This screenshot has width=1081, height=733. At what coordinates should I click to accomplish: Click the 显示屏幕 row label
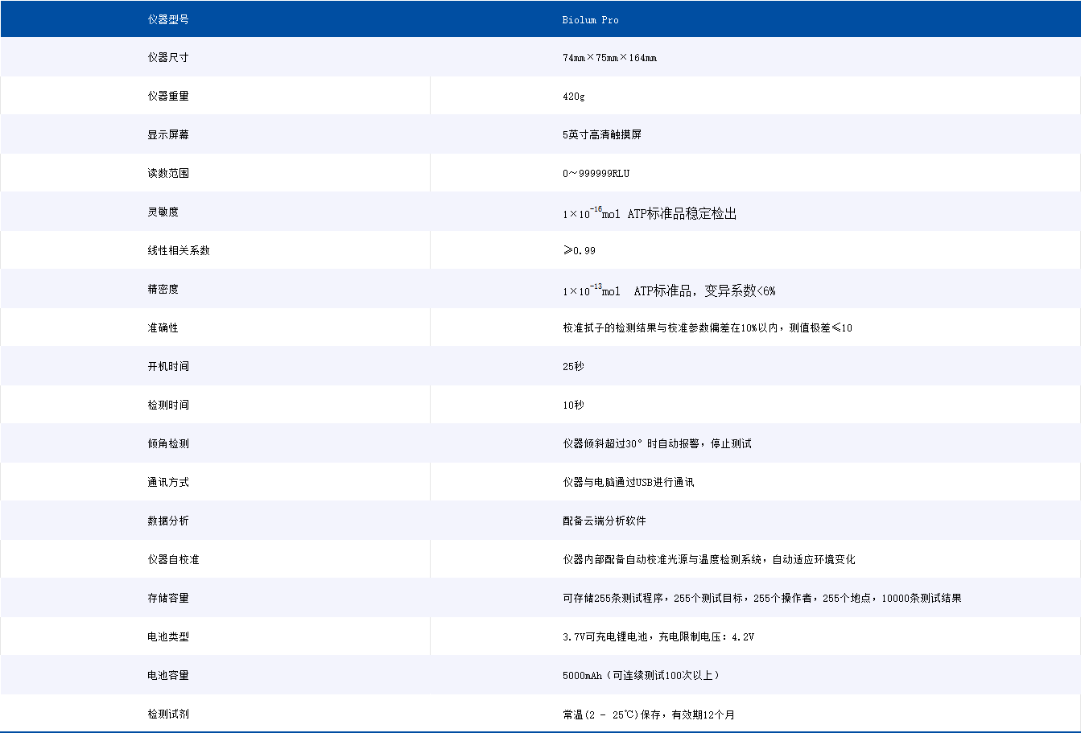(167, 134)
